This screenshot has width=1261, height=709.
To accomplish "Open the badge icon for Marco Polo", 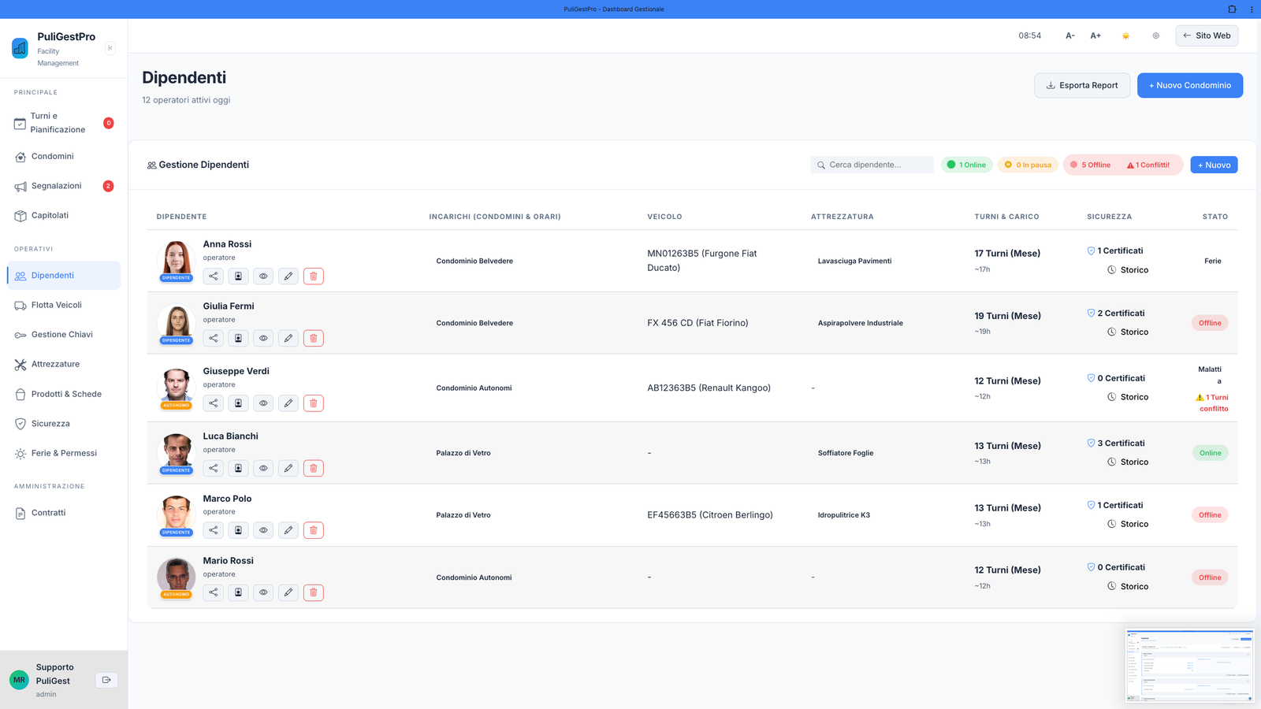I will (x=238, y=530).
